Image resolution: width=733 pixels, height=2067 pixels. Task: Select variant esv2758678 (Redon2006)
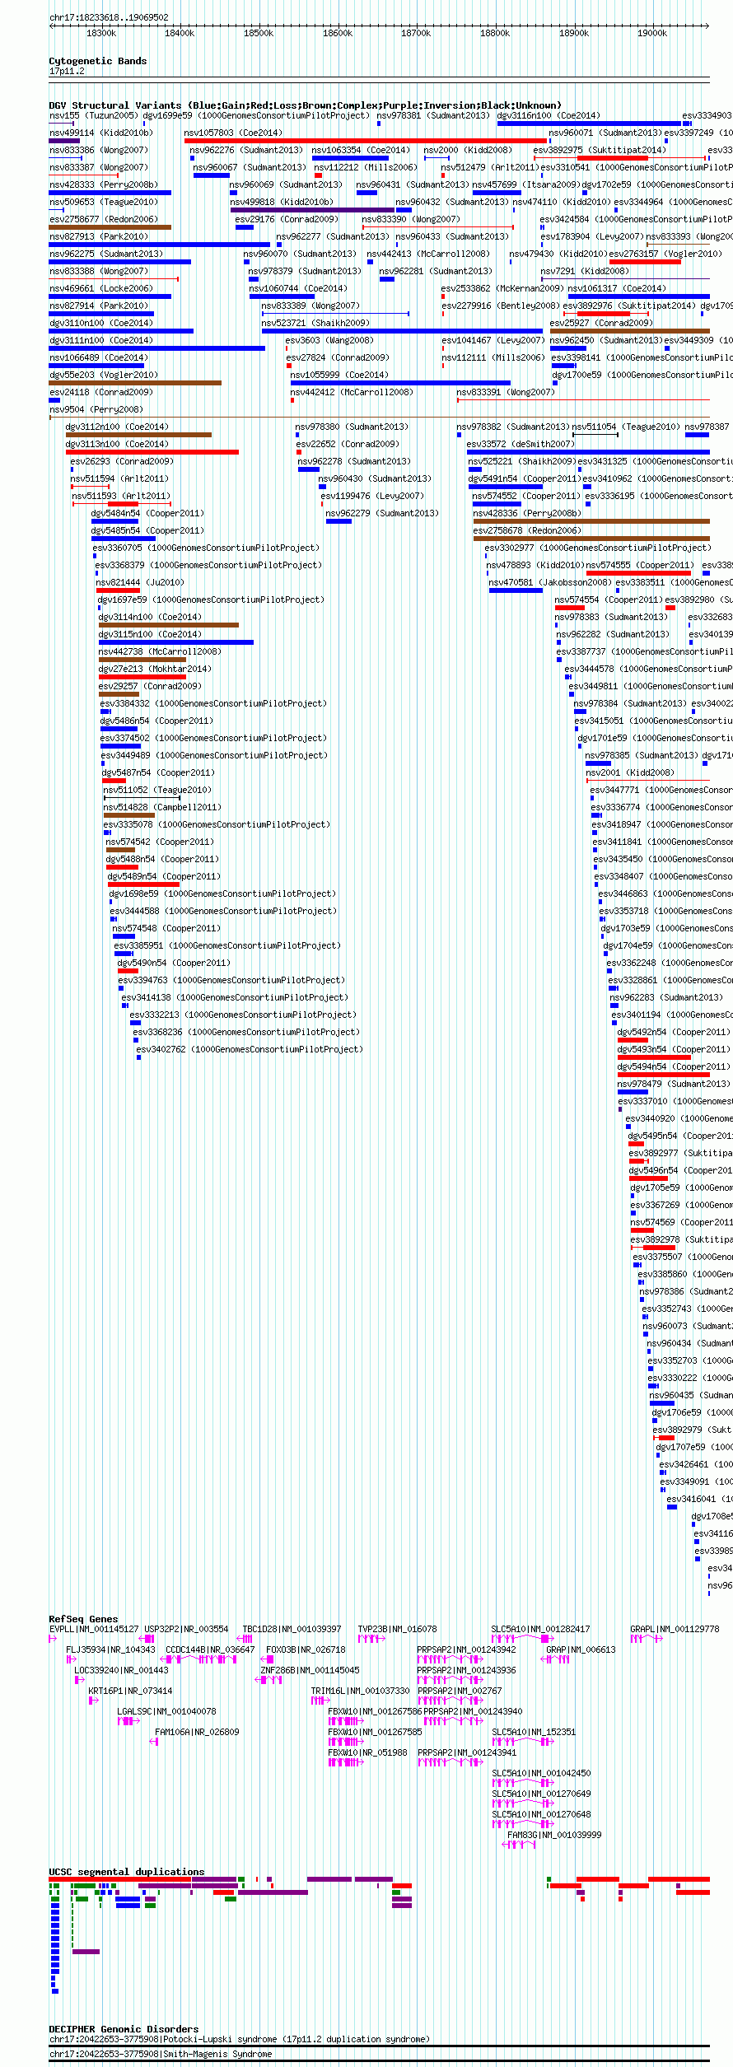(527, 531)
